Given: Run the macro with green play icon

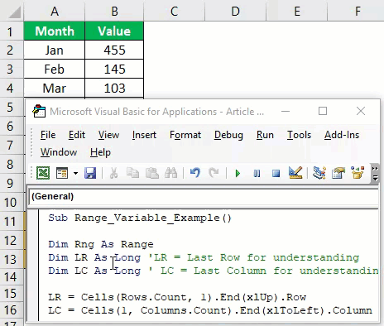Looking at the screenshot, I should (238, 174).
